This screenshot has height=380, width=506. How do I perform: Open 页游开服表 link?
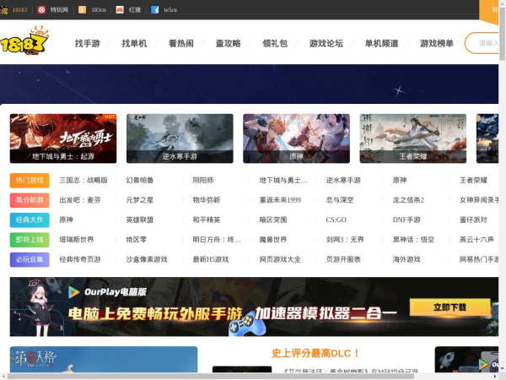pos(343,259)
